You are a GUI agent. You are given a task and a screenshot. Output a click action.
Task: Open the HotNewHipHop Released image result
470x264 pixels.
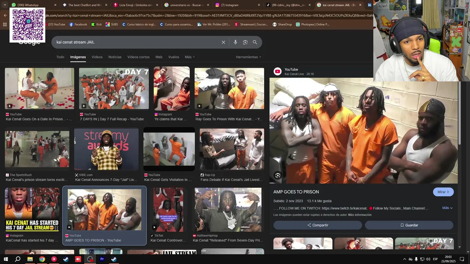click(x=228, y=210)
